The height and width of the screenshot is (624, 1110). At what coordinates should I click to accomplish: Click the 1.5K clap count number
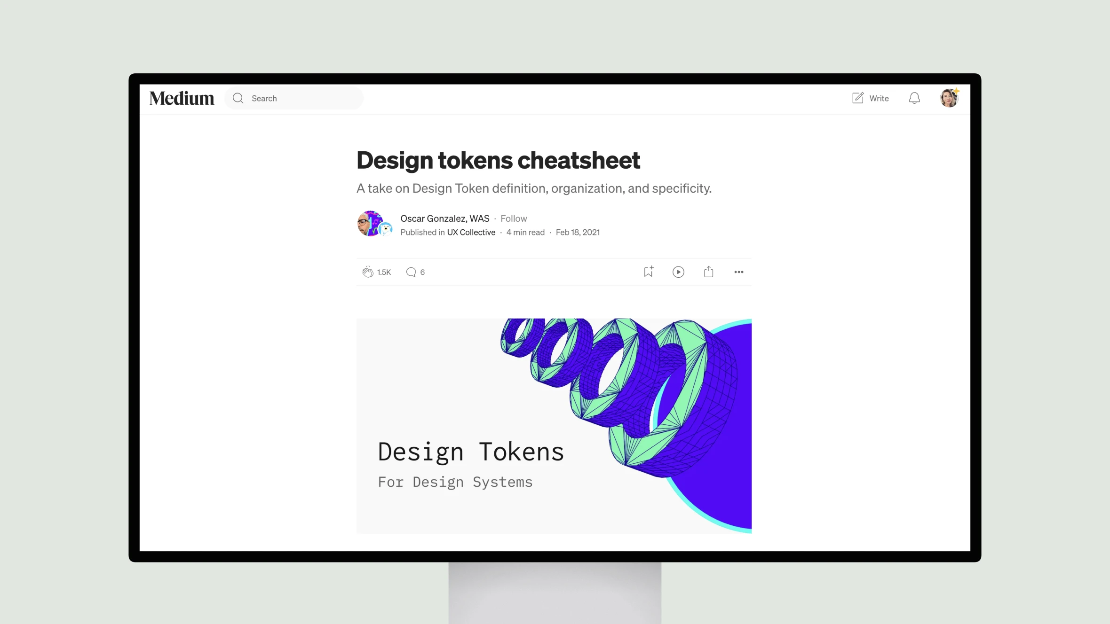point(384,272)
